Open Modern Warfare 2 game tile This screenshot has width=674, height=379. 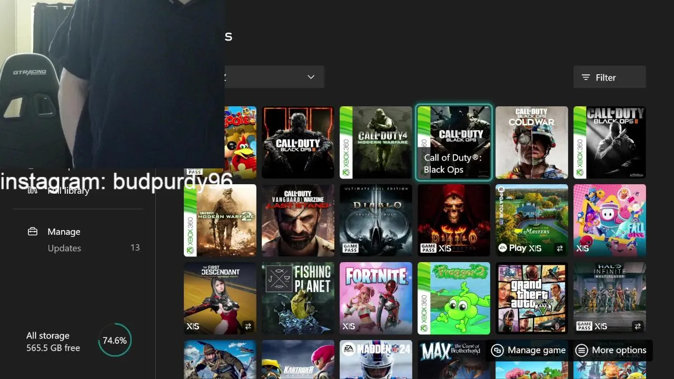(x=220, y=220)
